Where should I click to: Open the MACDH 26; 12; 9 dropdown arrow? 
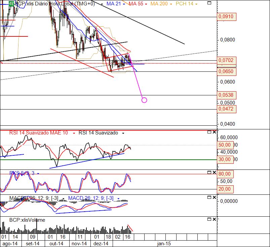click(63, 199)
